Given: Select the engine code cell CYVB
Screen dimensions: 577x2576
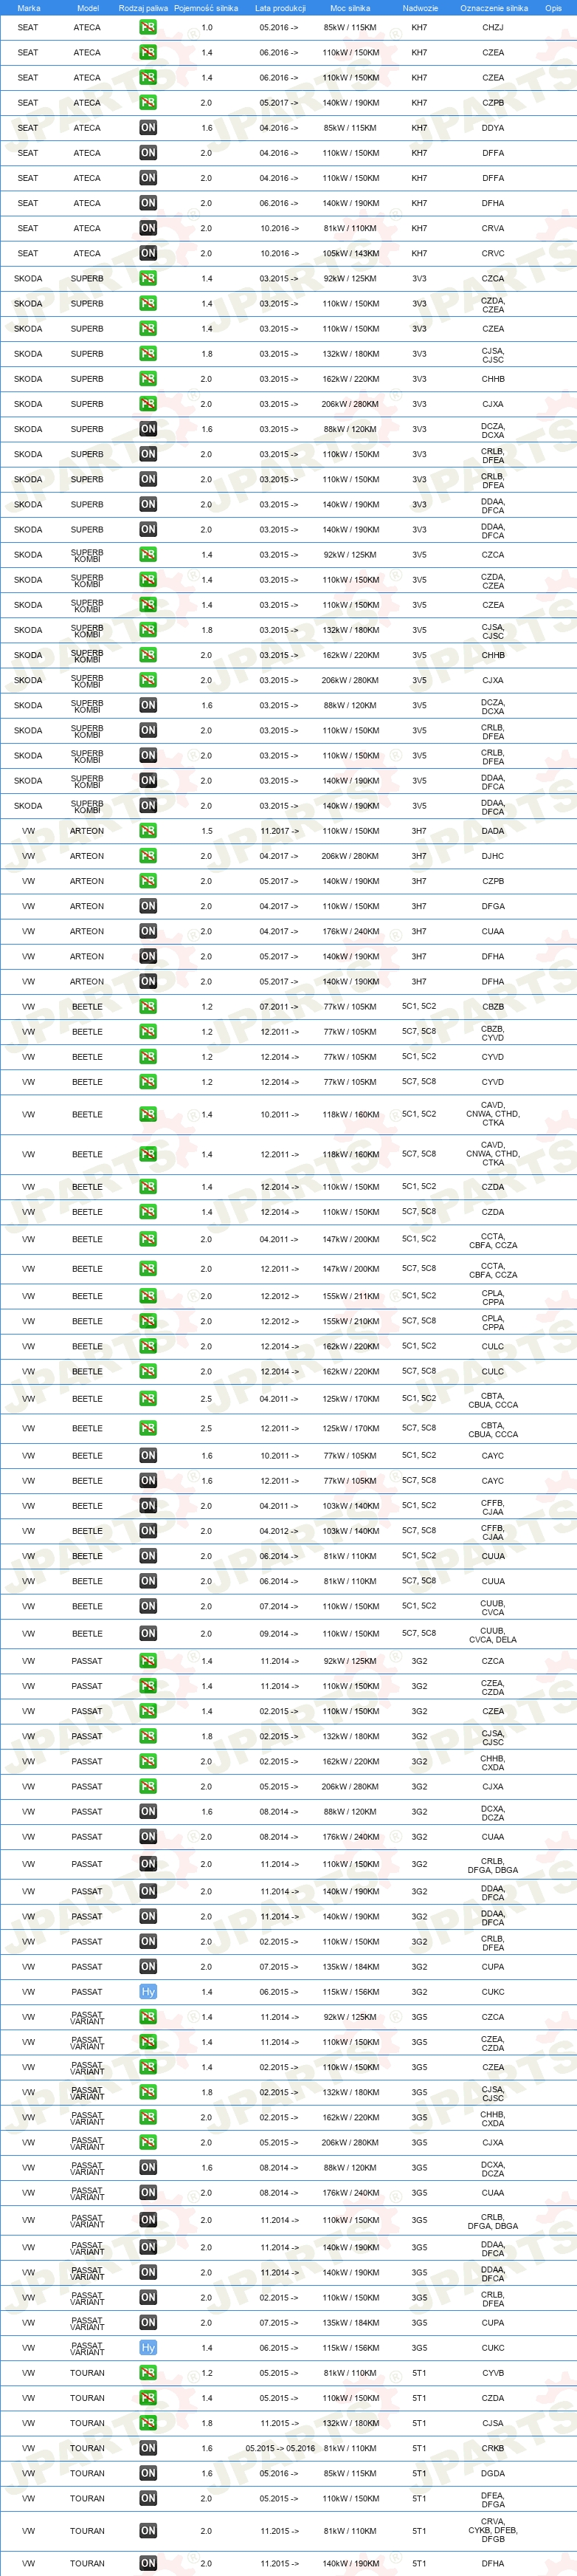Looking at the screenshot, I should pos(493,2373).
